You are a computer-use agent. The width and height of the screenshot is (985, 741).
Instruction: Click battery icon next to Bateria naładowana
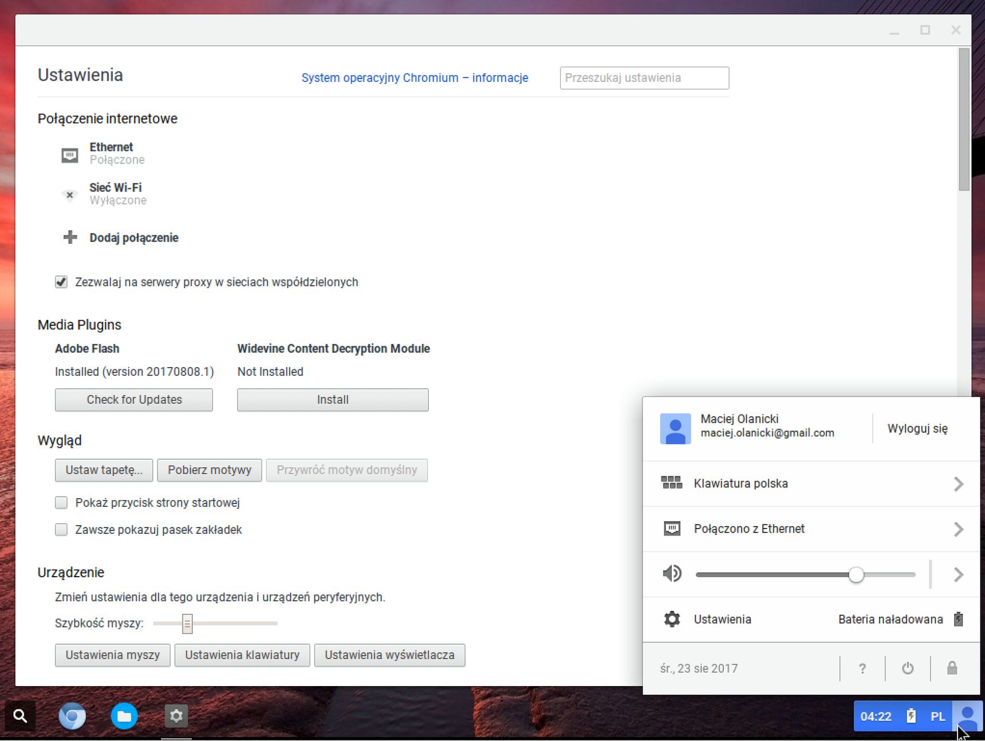(x=959, y=619)
